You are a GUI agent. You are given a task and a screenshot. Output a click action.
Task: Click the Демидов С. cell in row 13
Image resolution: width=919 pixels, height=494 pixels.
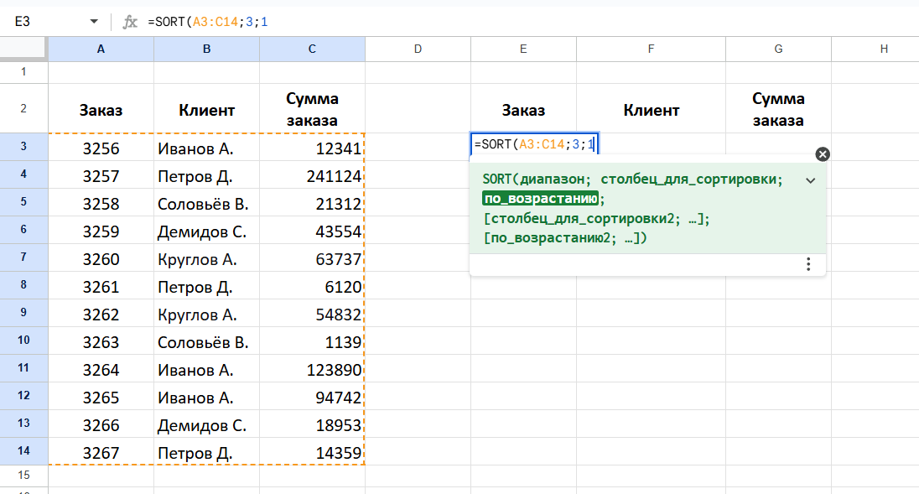(x=207, y=425)
